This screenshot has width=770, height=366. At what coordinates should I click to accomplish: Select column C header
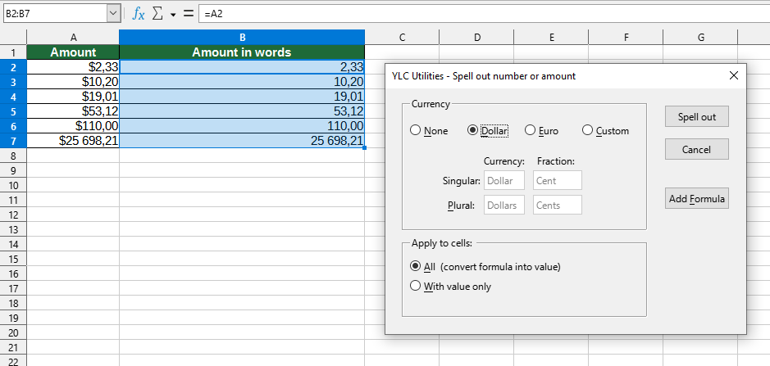(x=402, y=38)
